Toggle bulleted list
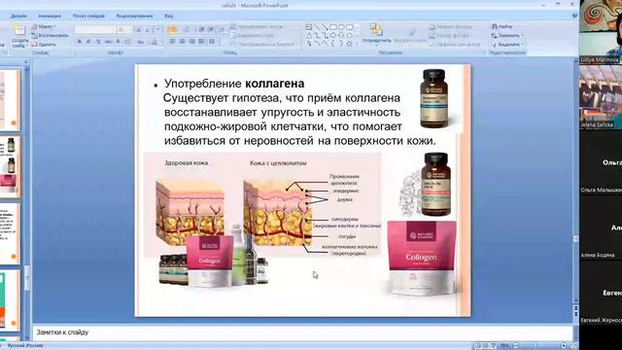Image resolution: width=622 pixels, height=350 pixels. tap(173, 30)
